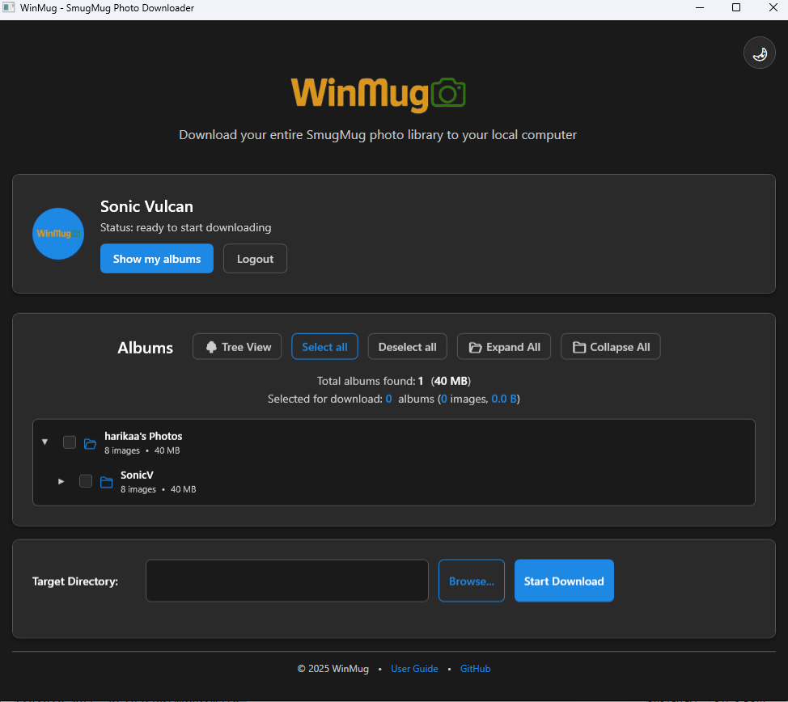Click the folder icon on Expand All
This screenshot has width=788, height=702.
476,346
